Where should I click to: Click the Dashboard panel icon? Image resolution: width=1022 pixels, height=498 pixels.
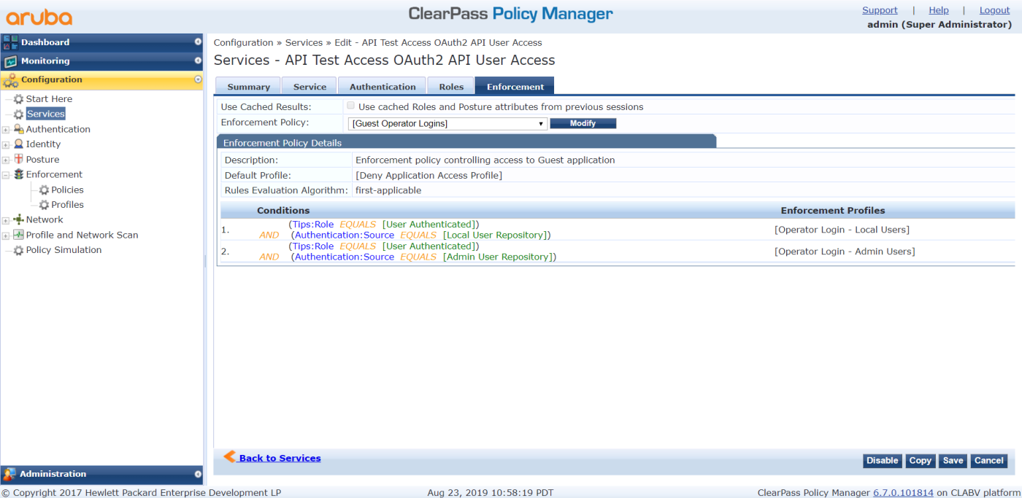pos(10,42)
